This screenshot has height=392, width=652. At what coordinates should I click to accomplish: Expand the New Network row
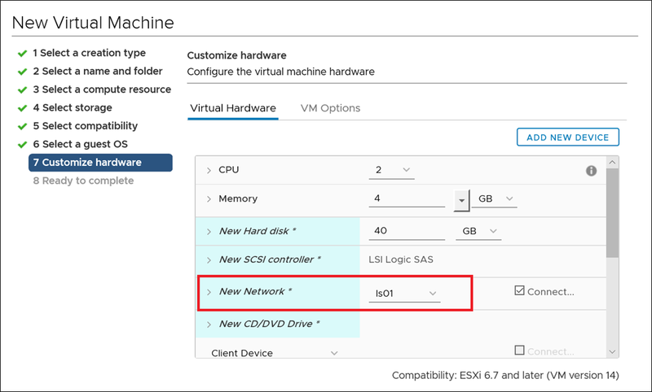click(209, 292)
